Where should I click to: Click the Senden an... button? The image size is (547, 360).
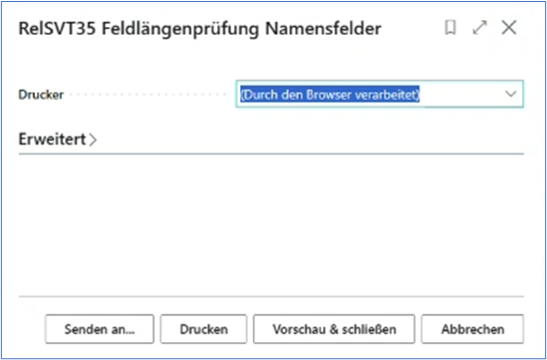pyautogui.click(x=100, y=329)
